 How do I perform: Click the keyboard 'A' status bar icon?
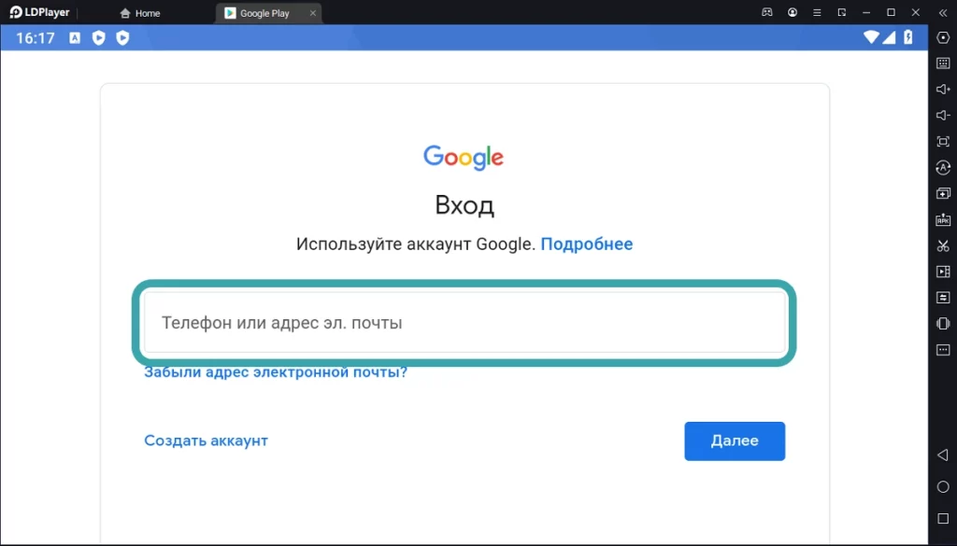click(75, 37)
